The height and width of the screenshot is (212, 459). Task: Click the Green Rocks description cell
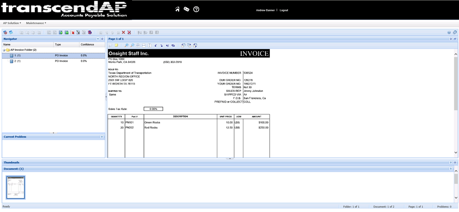(152, 122)
